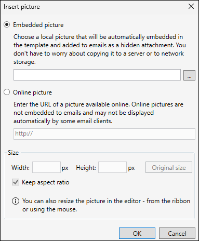Click the Original size button
Screen dimensions: 199x241
click(169, 167)
